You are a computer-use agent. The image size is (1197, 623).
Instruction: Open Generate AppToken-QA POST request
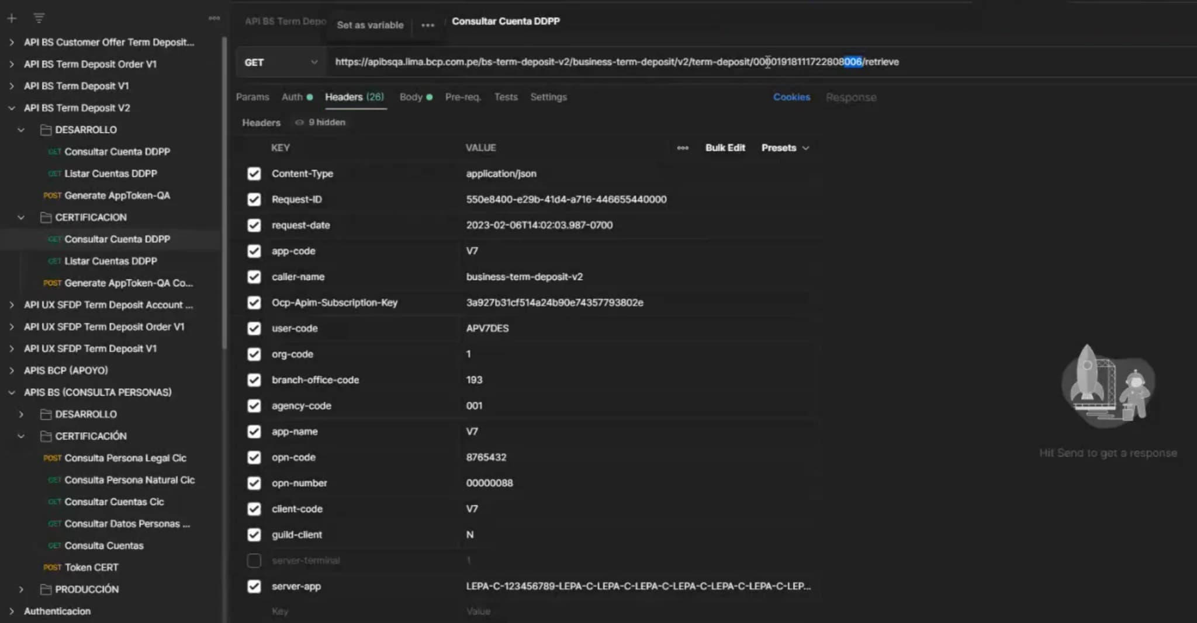(x=117, y=196)
